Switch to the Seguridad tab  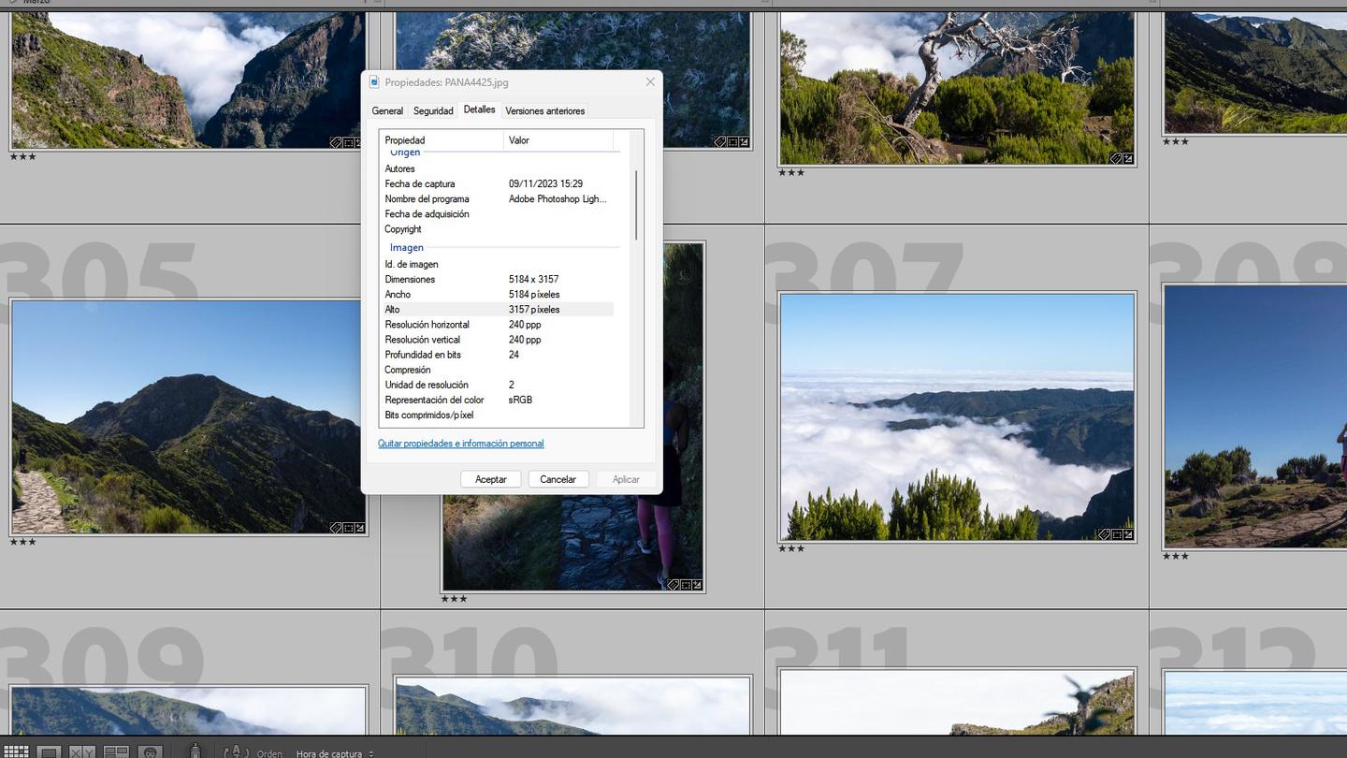(433, 110)
